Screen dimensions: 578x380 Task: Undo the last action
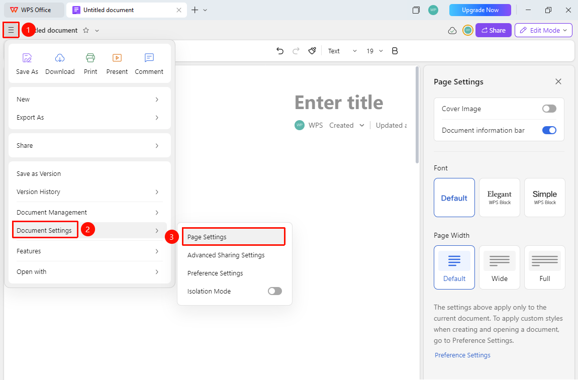(x=280, y=51)
